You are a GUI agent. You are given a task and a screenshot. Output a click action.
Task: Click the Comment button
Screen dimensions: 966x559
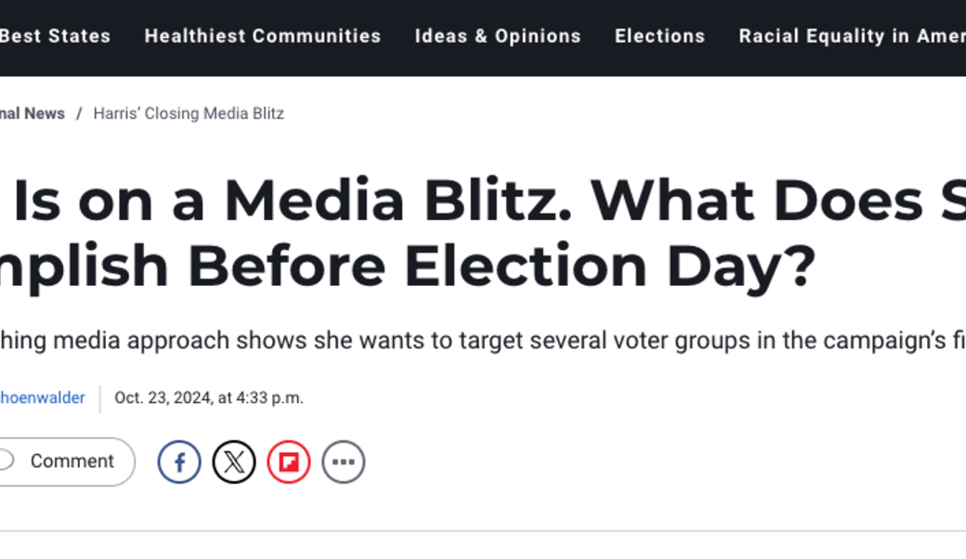[x=70, y=461]
